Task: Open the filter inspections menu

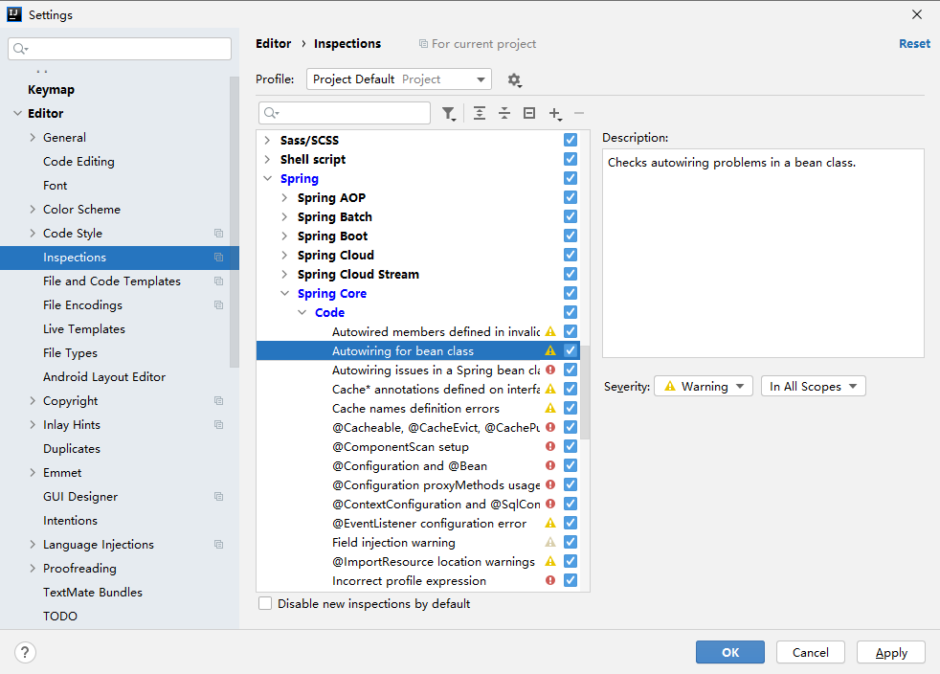Action: (x=449, y=114)
